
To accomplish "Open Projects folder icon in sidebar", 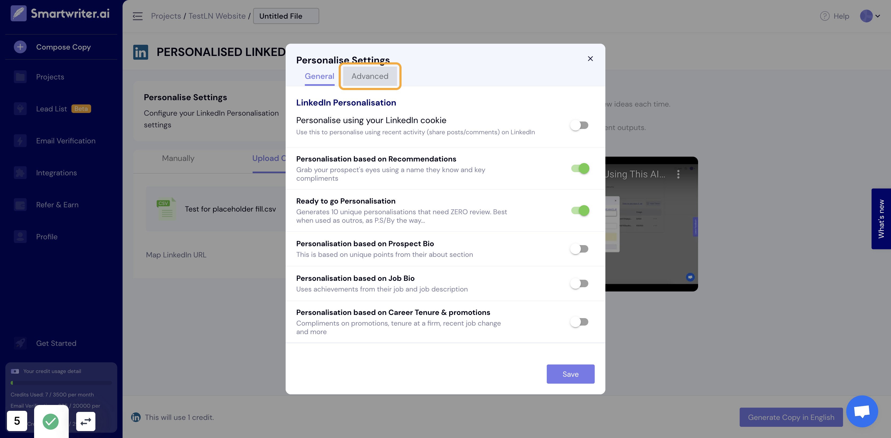I will (x=20, y=77).
